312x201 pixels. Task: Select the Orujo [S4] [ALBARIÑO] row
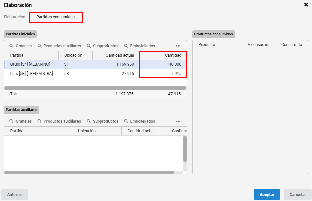point(95,64)
